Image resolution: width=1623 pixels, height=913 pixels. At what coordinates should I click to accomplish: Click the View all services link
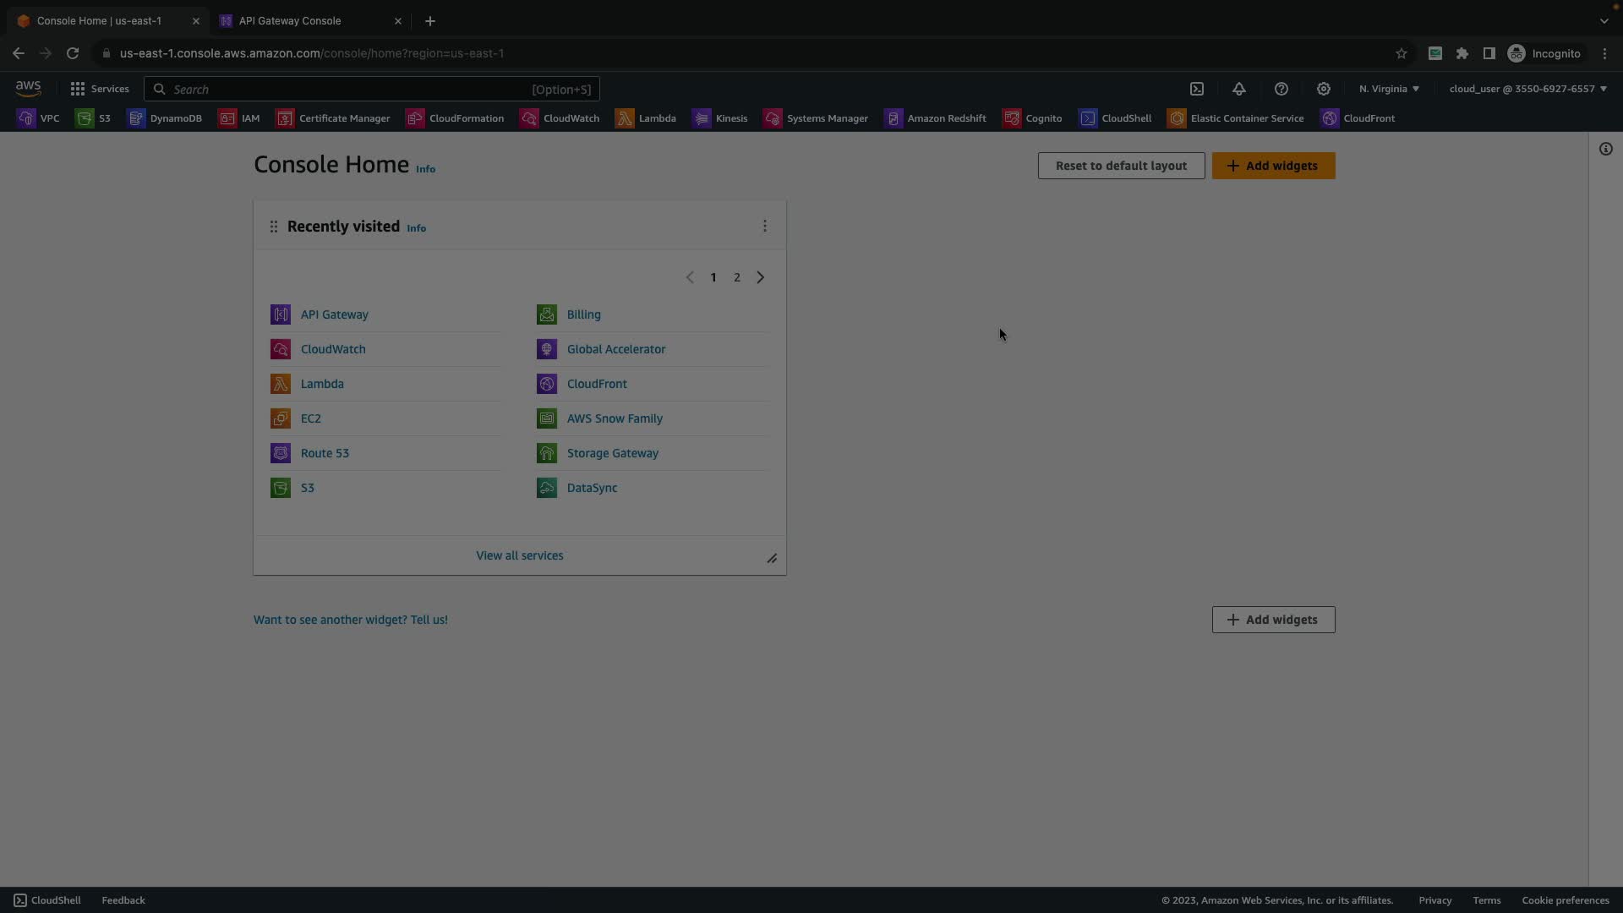[519, 555]
